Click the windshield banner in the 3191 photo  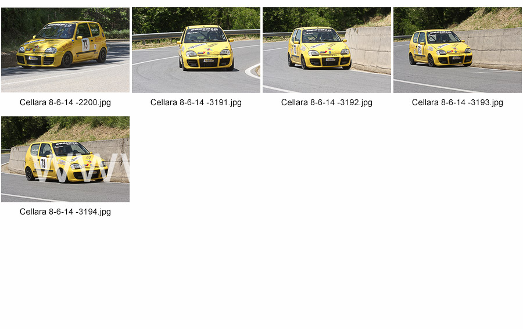pyautogui.click(x=205, y=30)
